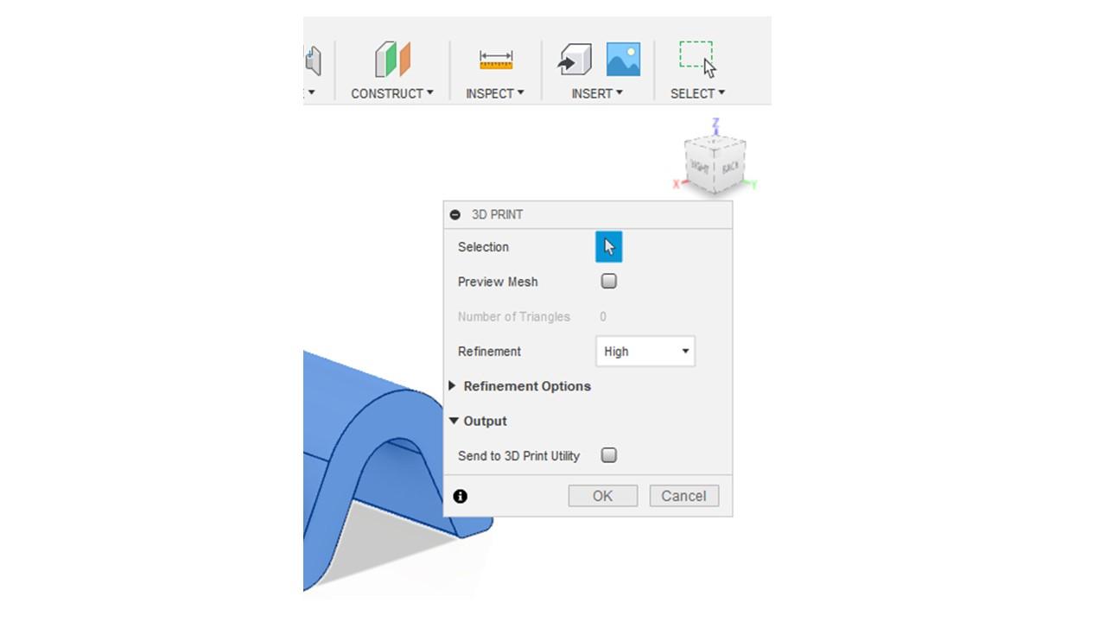Click the Cancel button

(x=683, y=496)
